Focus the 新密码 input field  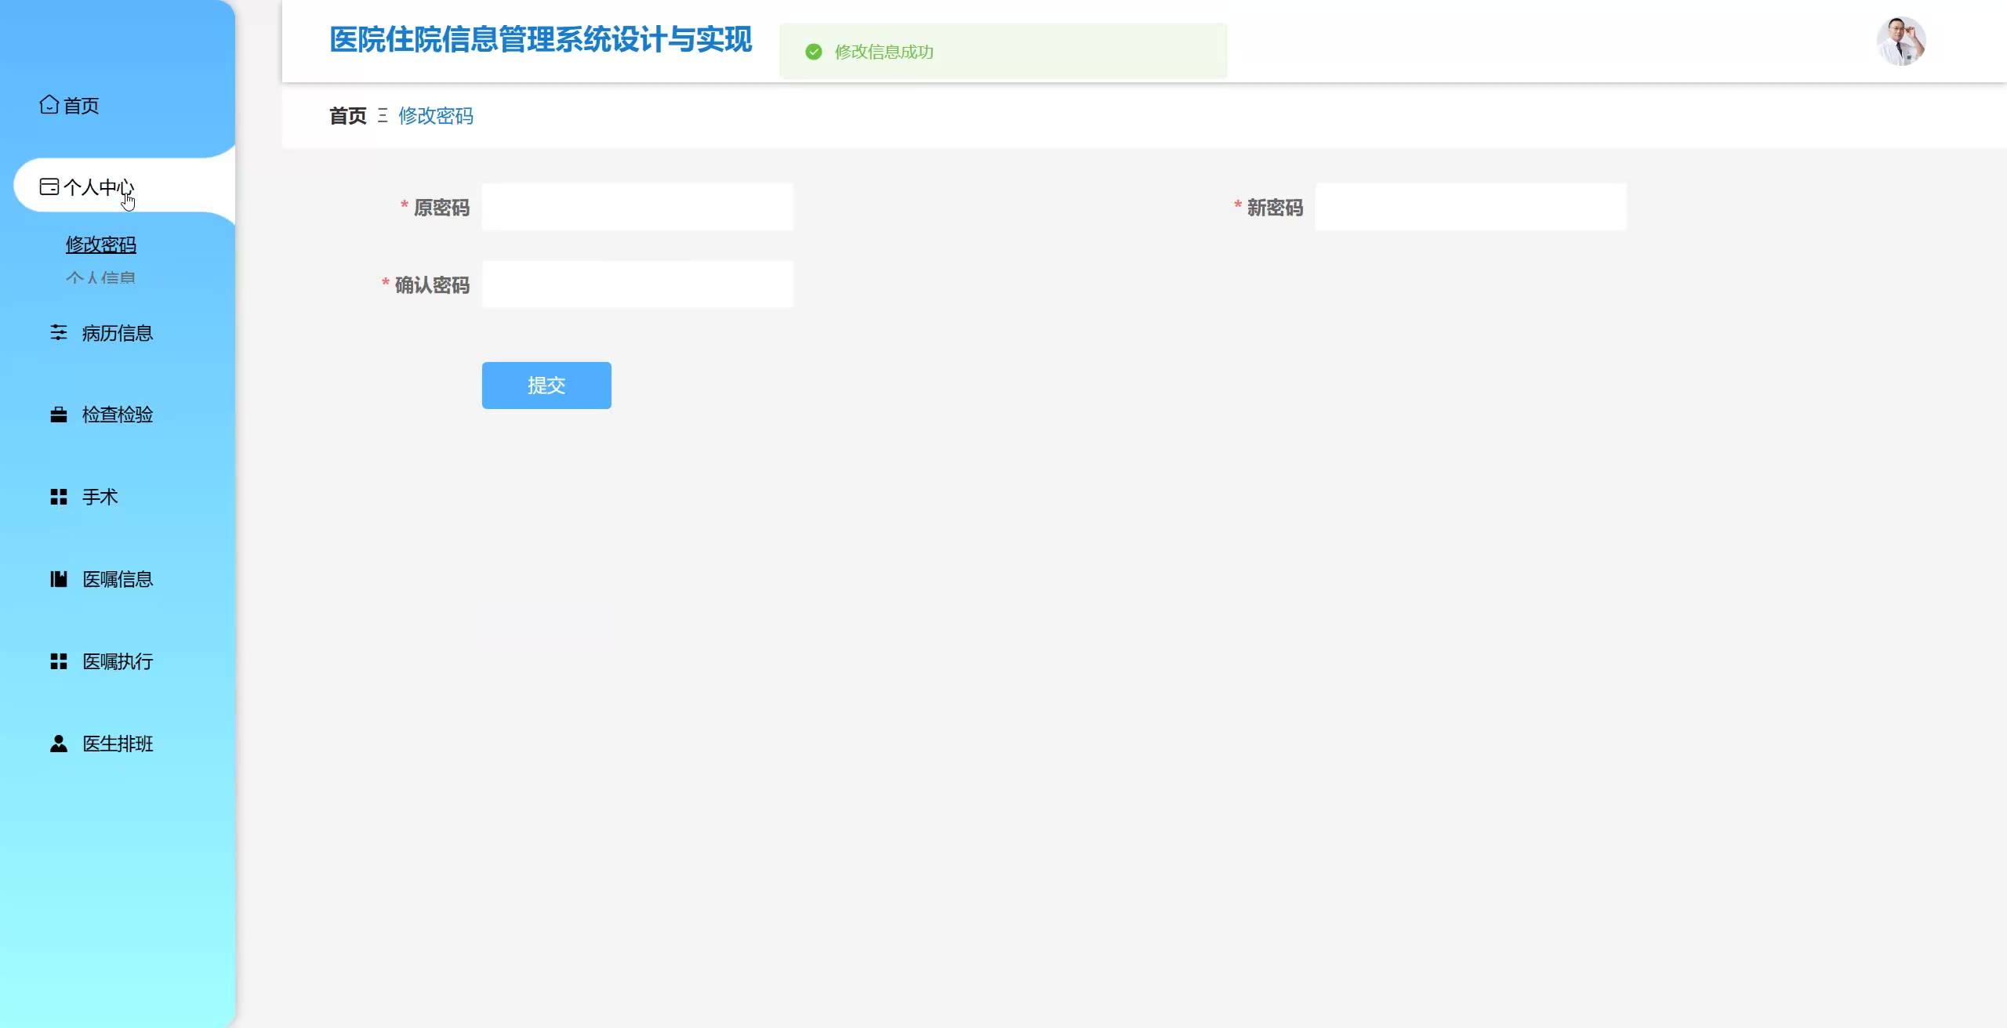click(x=1470, y=207)
